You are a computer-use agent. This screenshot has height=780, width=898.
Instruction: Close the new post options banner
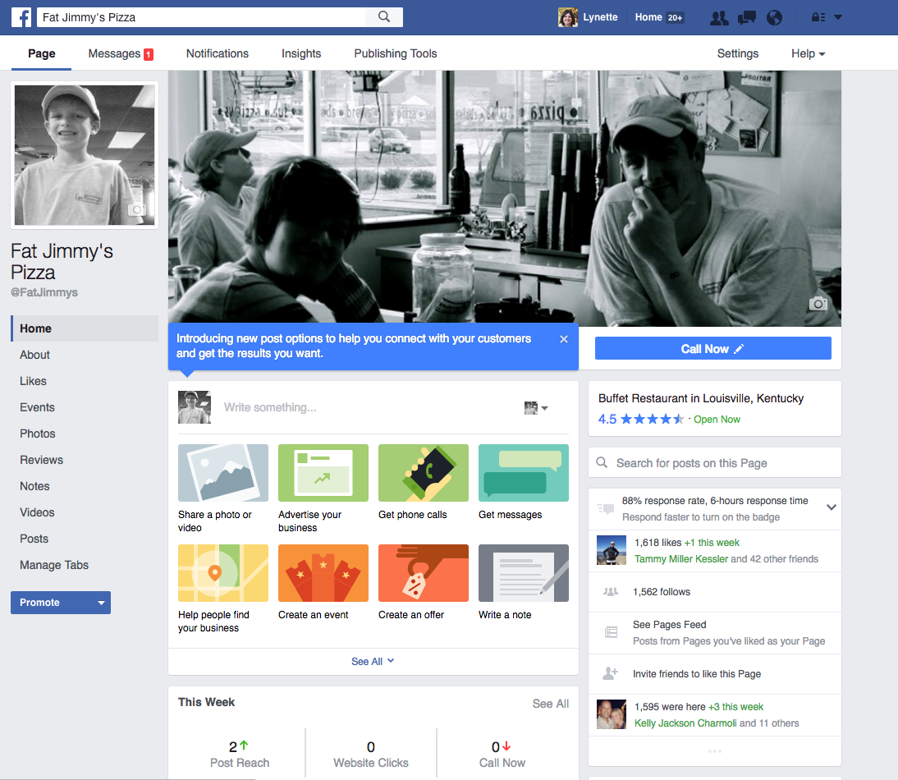[x=564, y=339]
